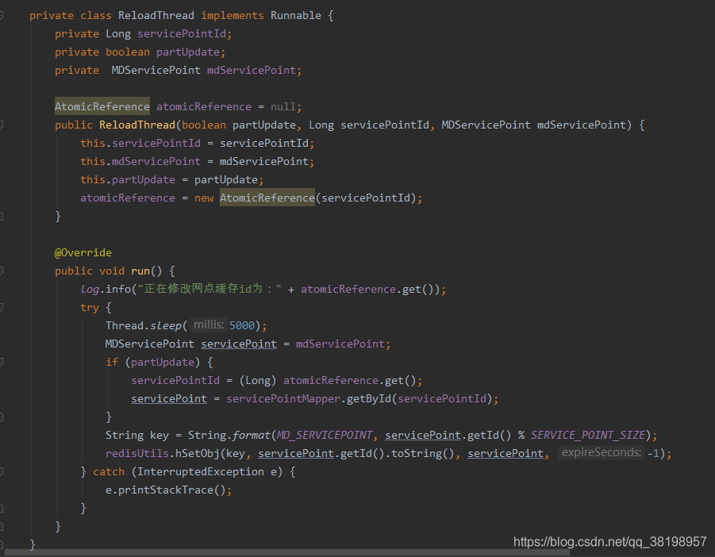The width and height of the screenshot is (715, 557).
Task: Click the horizontal scrollbar thumb at the bottom
Action: (287, 552)
